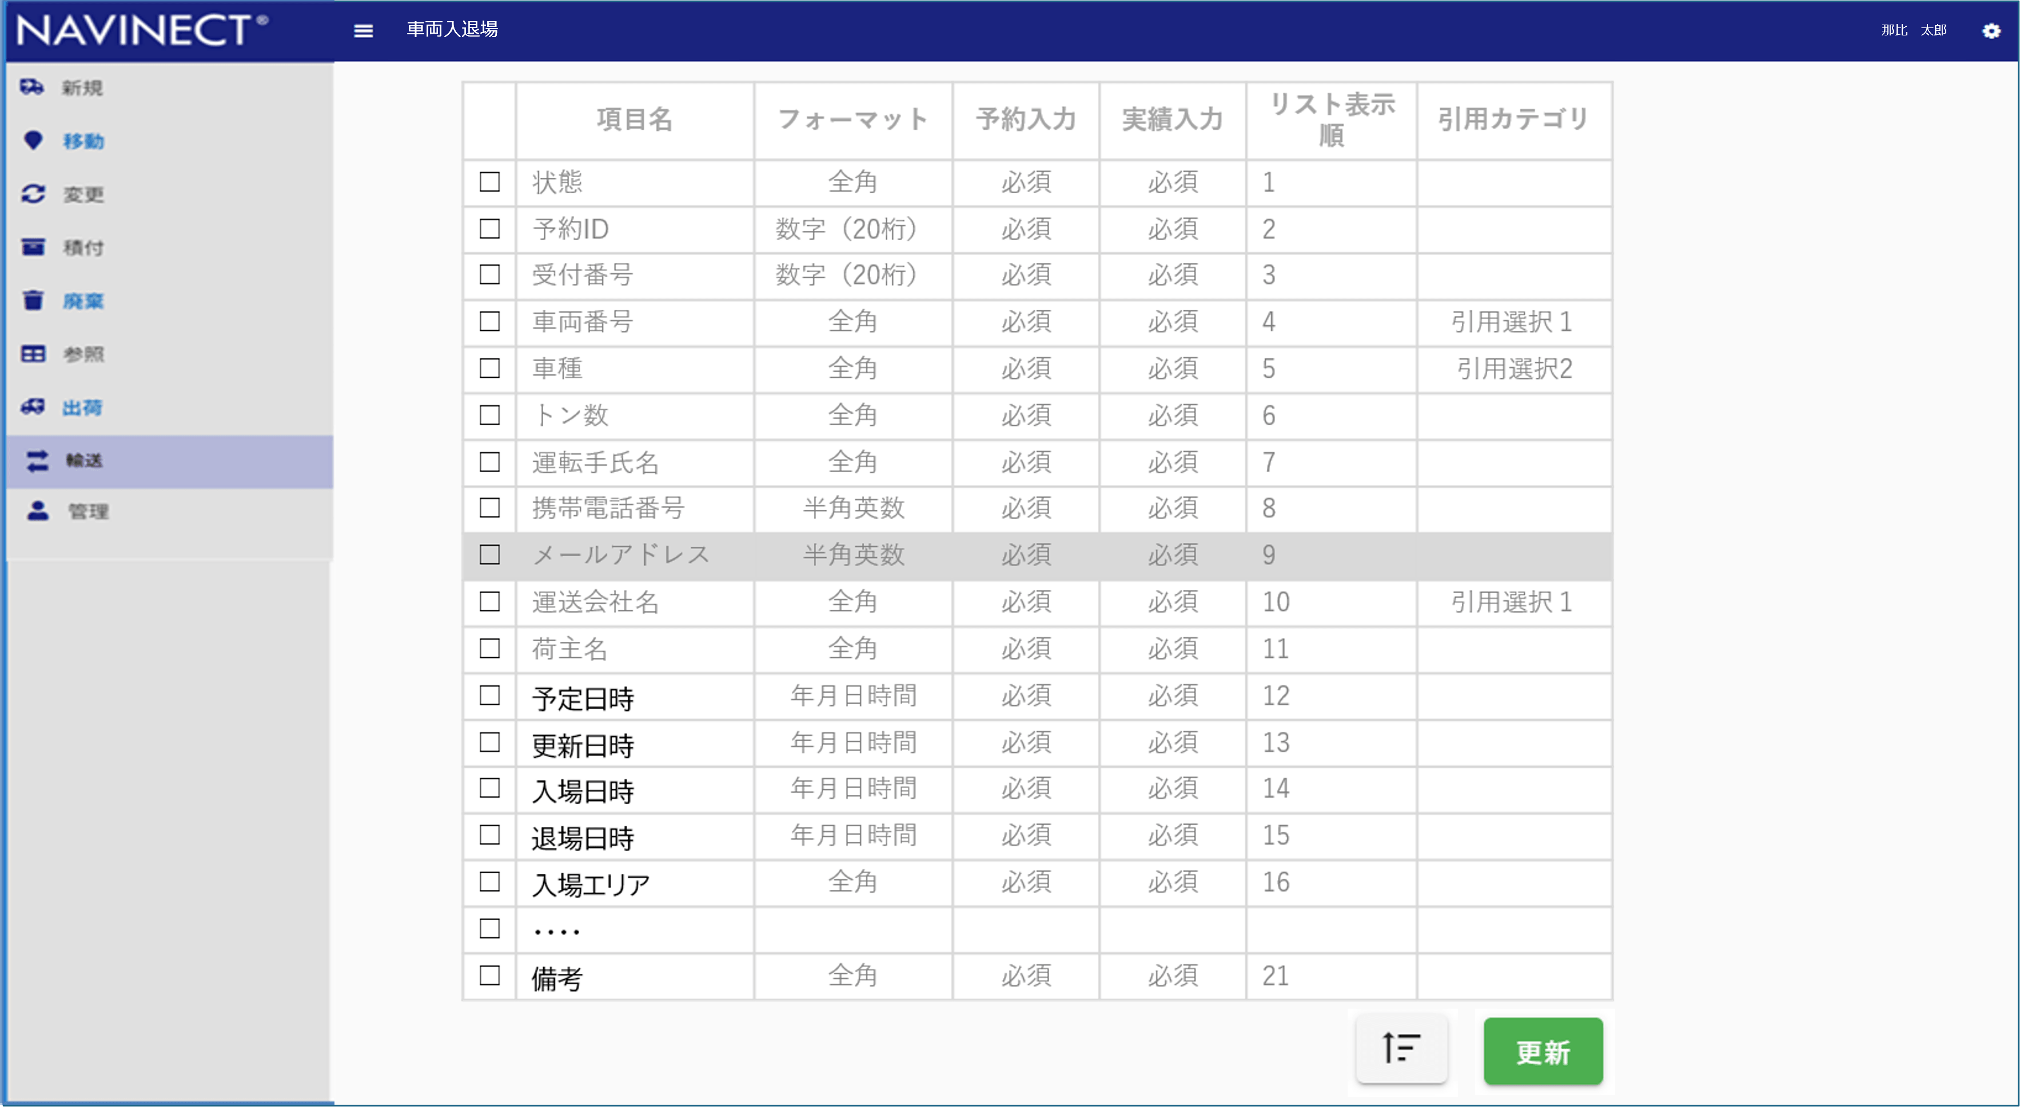Open the hamburger menu in the header
2020x1107 pixels.
click(363, 31)
